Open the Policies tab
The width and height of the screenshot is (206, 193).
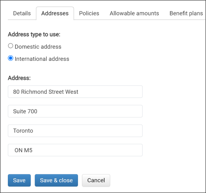point(89,13)
